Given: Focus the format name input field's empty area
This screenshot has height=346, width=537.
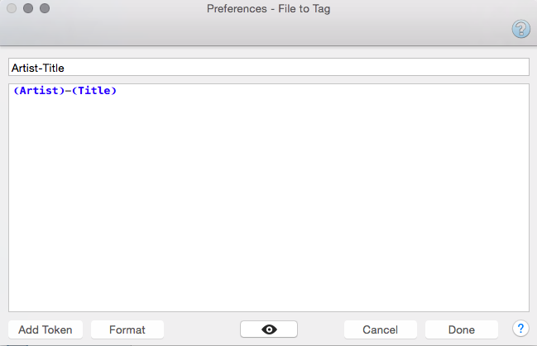Looking at the screenshot, I should (290, 68).
